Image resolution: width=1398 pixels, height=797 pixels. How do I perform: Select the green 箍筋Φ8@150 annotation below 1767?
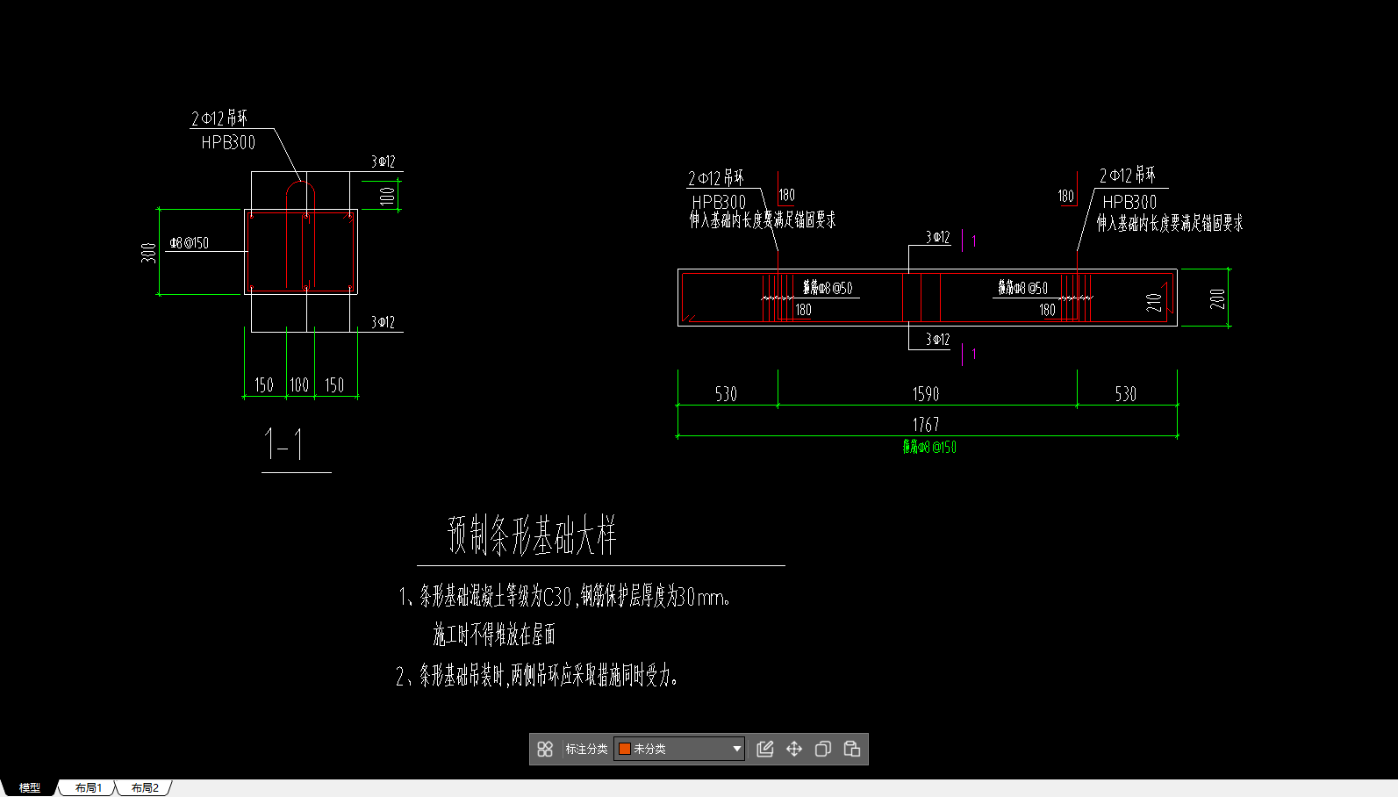[929, 448]
